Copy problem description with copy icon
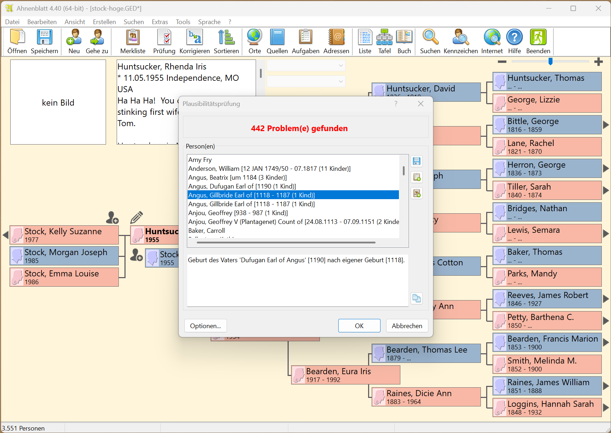611x433 pixels. tap(417, 298)
